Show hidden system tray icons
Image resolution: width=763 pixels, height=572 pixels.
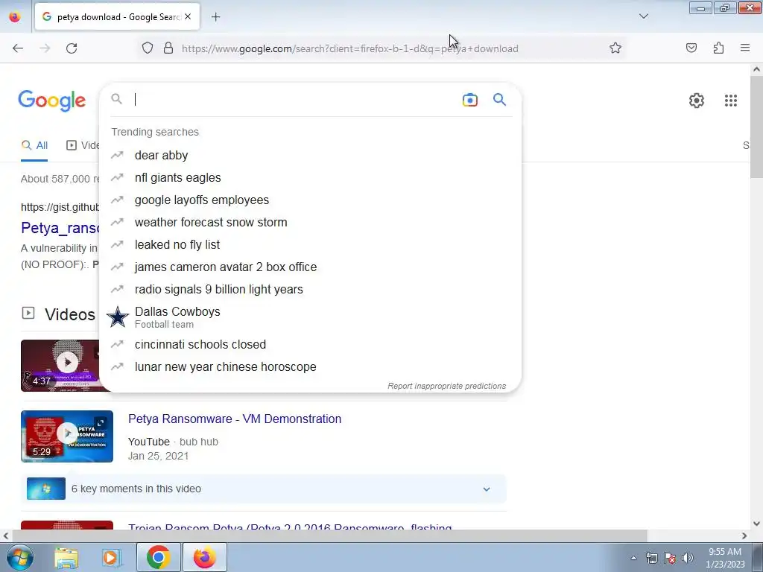633,558
